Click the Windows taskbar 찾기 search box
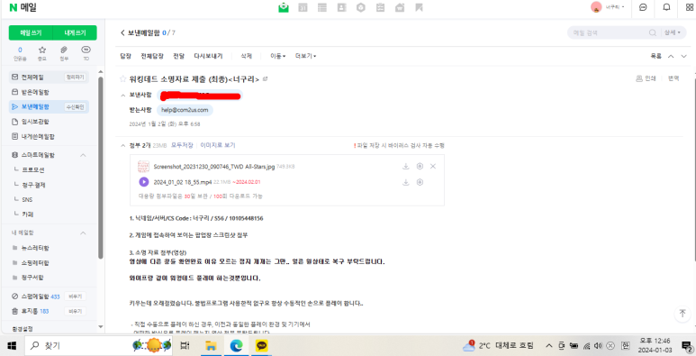 97,346
